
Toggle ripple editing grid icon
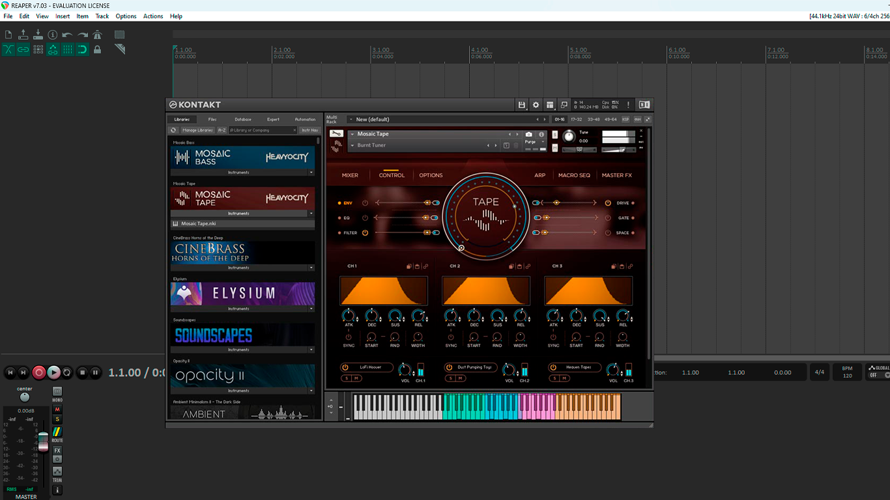point(38,49)
